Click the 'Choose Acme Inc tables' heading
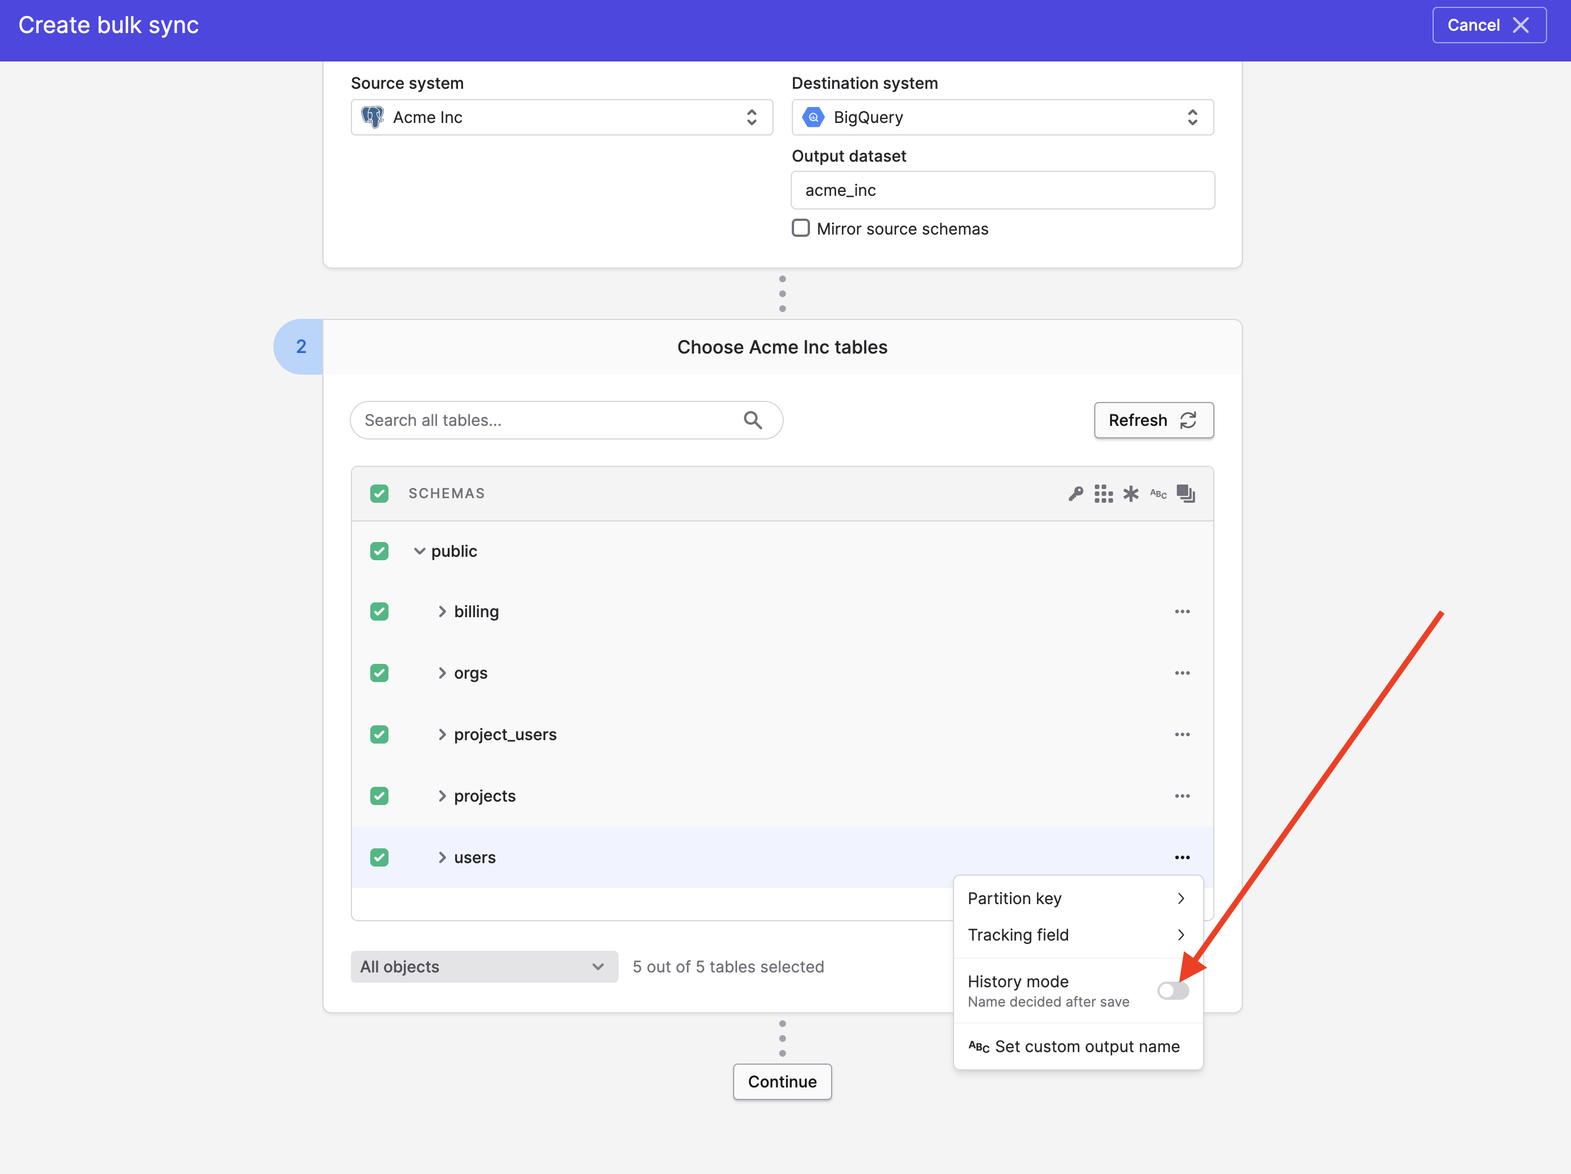This screenshot has height=1174, width=1571. pos(782,347)
